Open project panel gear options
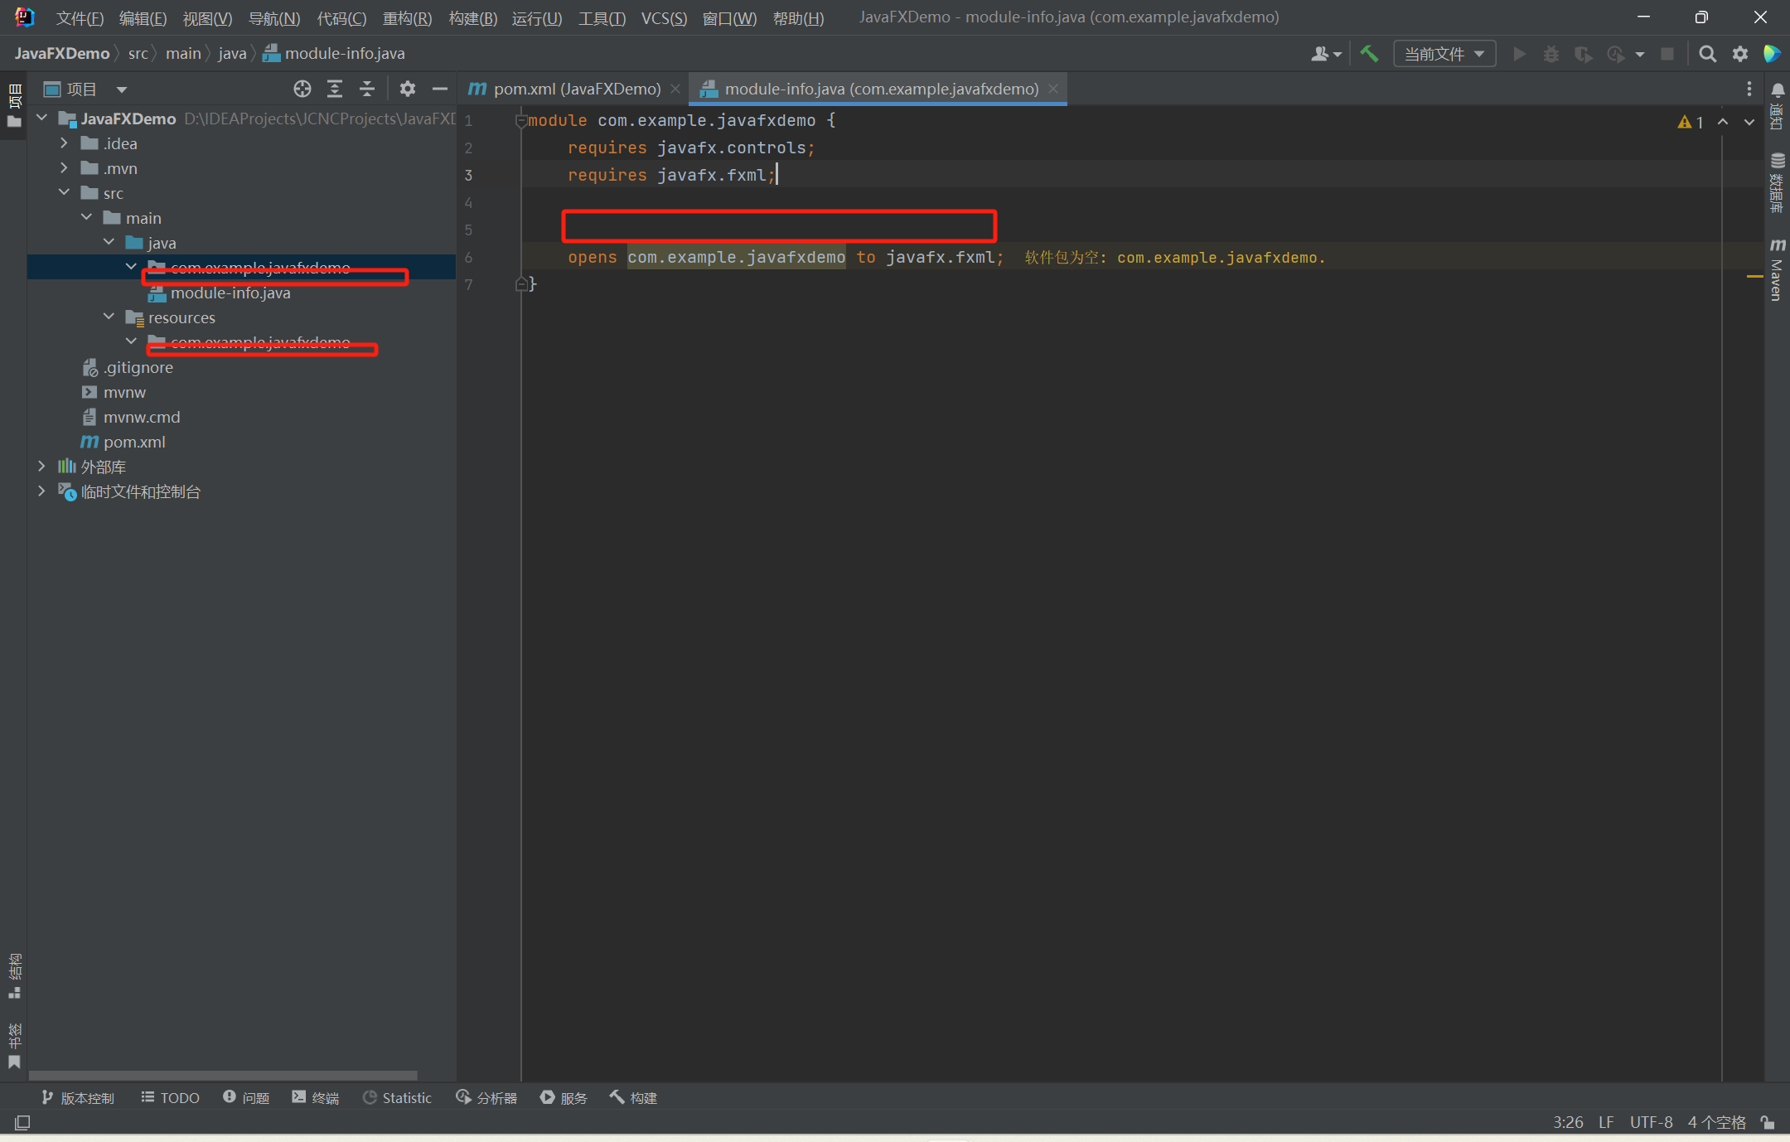The height and width of the screenshot is (1142, 1790). (407, 89)
